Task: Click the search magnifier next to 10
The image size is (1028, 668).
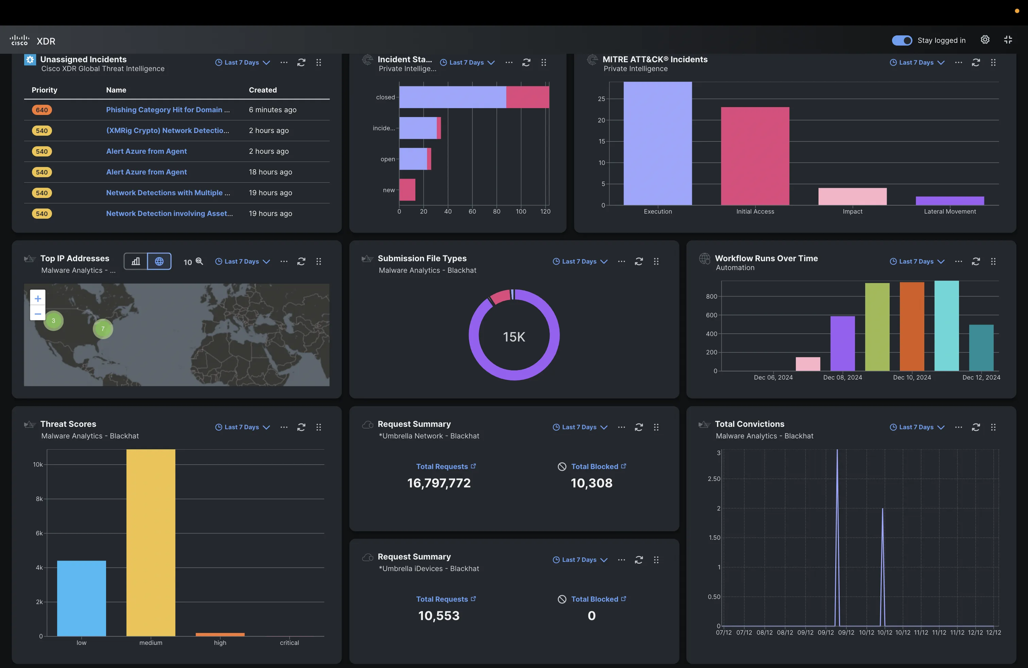Action: click(x=199, y=262)
